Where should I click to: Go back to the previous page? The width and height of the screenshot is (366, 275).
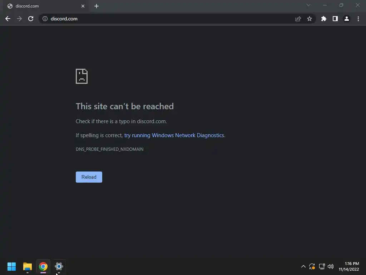[8, 19]
